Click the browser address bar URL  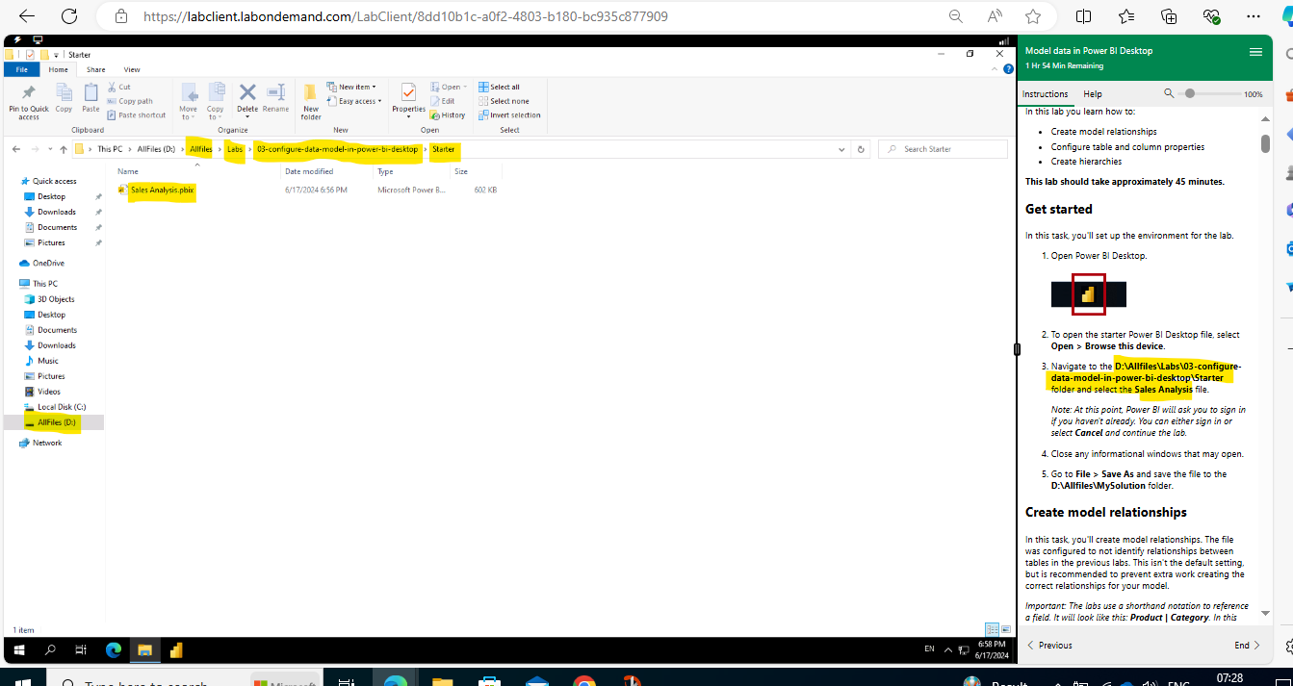pyautogui.click(x=405, y=16)
